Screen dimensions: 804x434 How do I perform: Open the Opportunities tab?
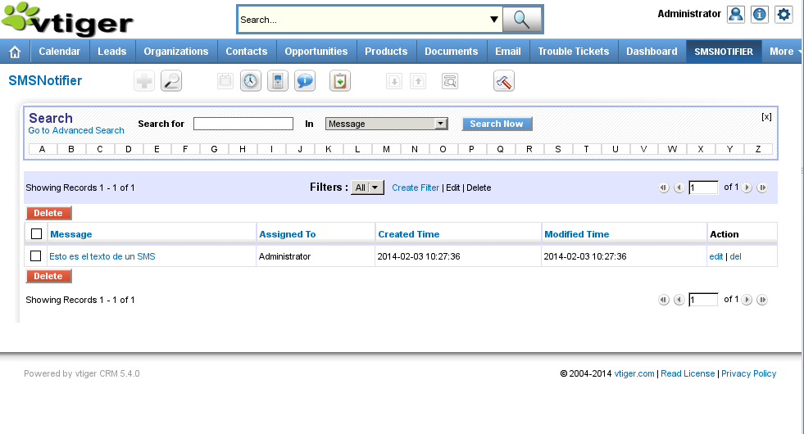(316, 52)
